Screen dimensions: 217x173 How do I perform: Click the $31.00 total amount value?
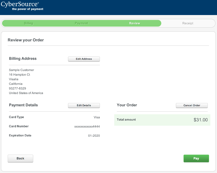point(200,120)
